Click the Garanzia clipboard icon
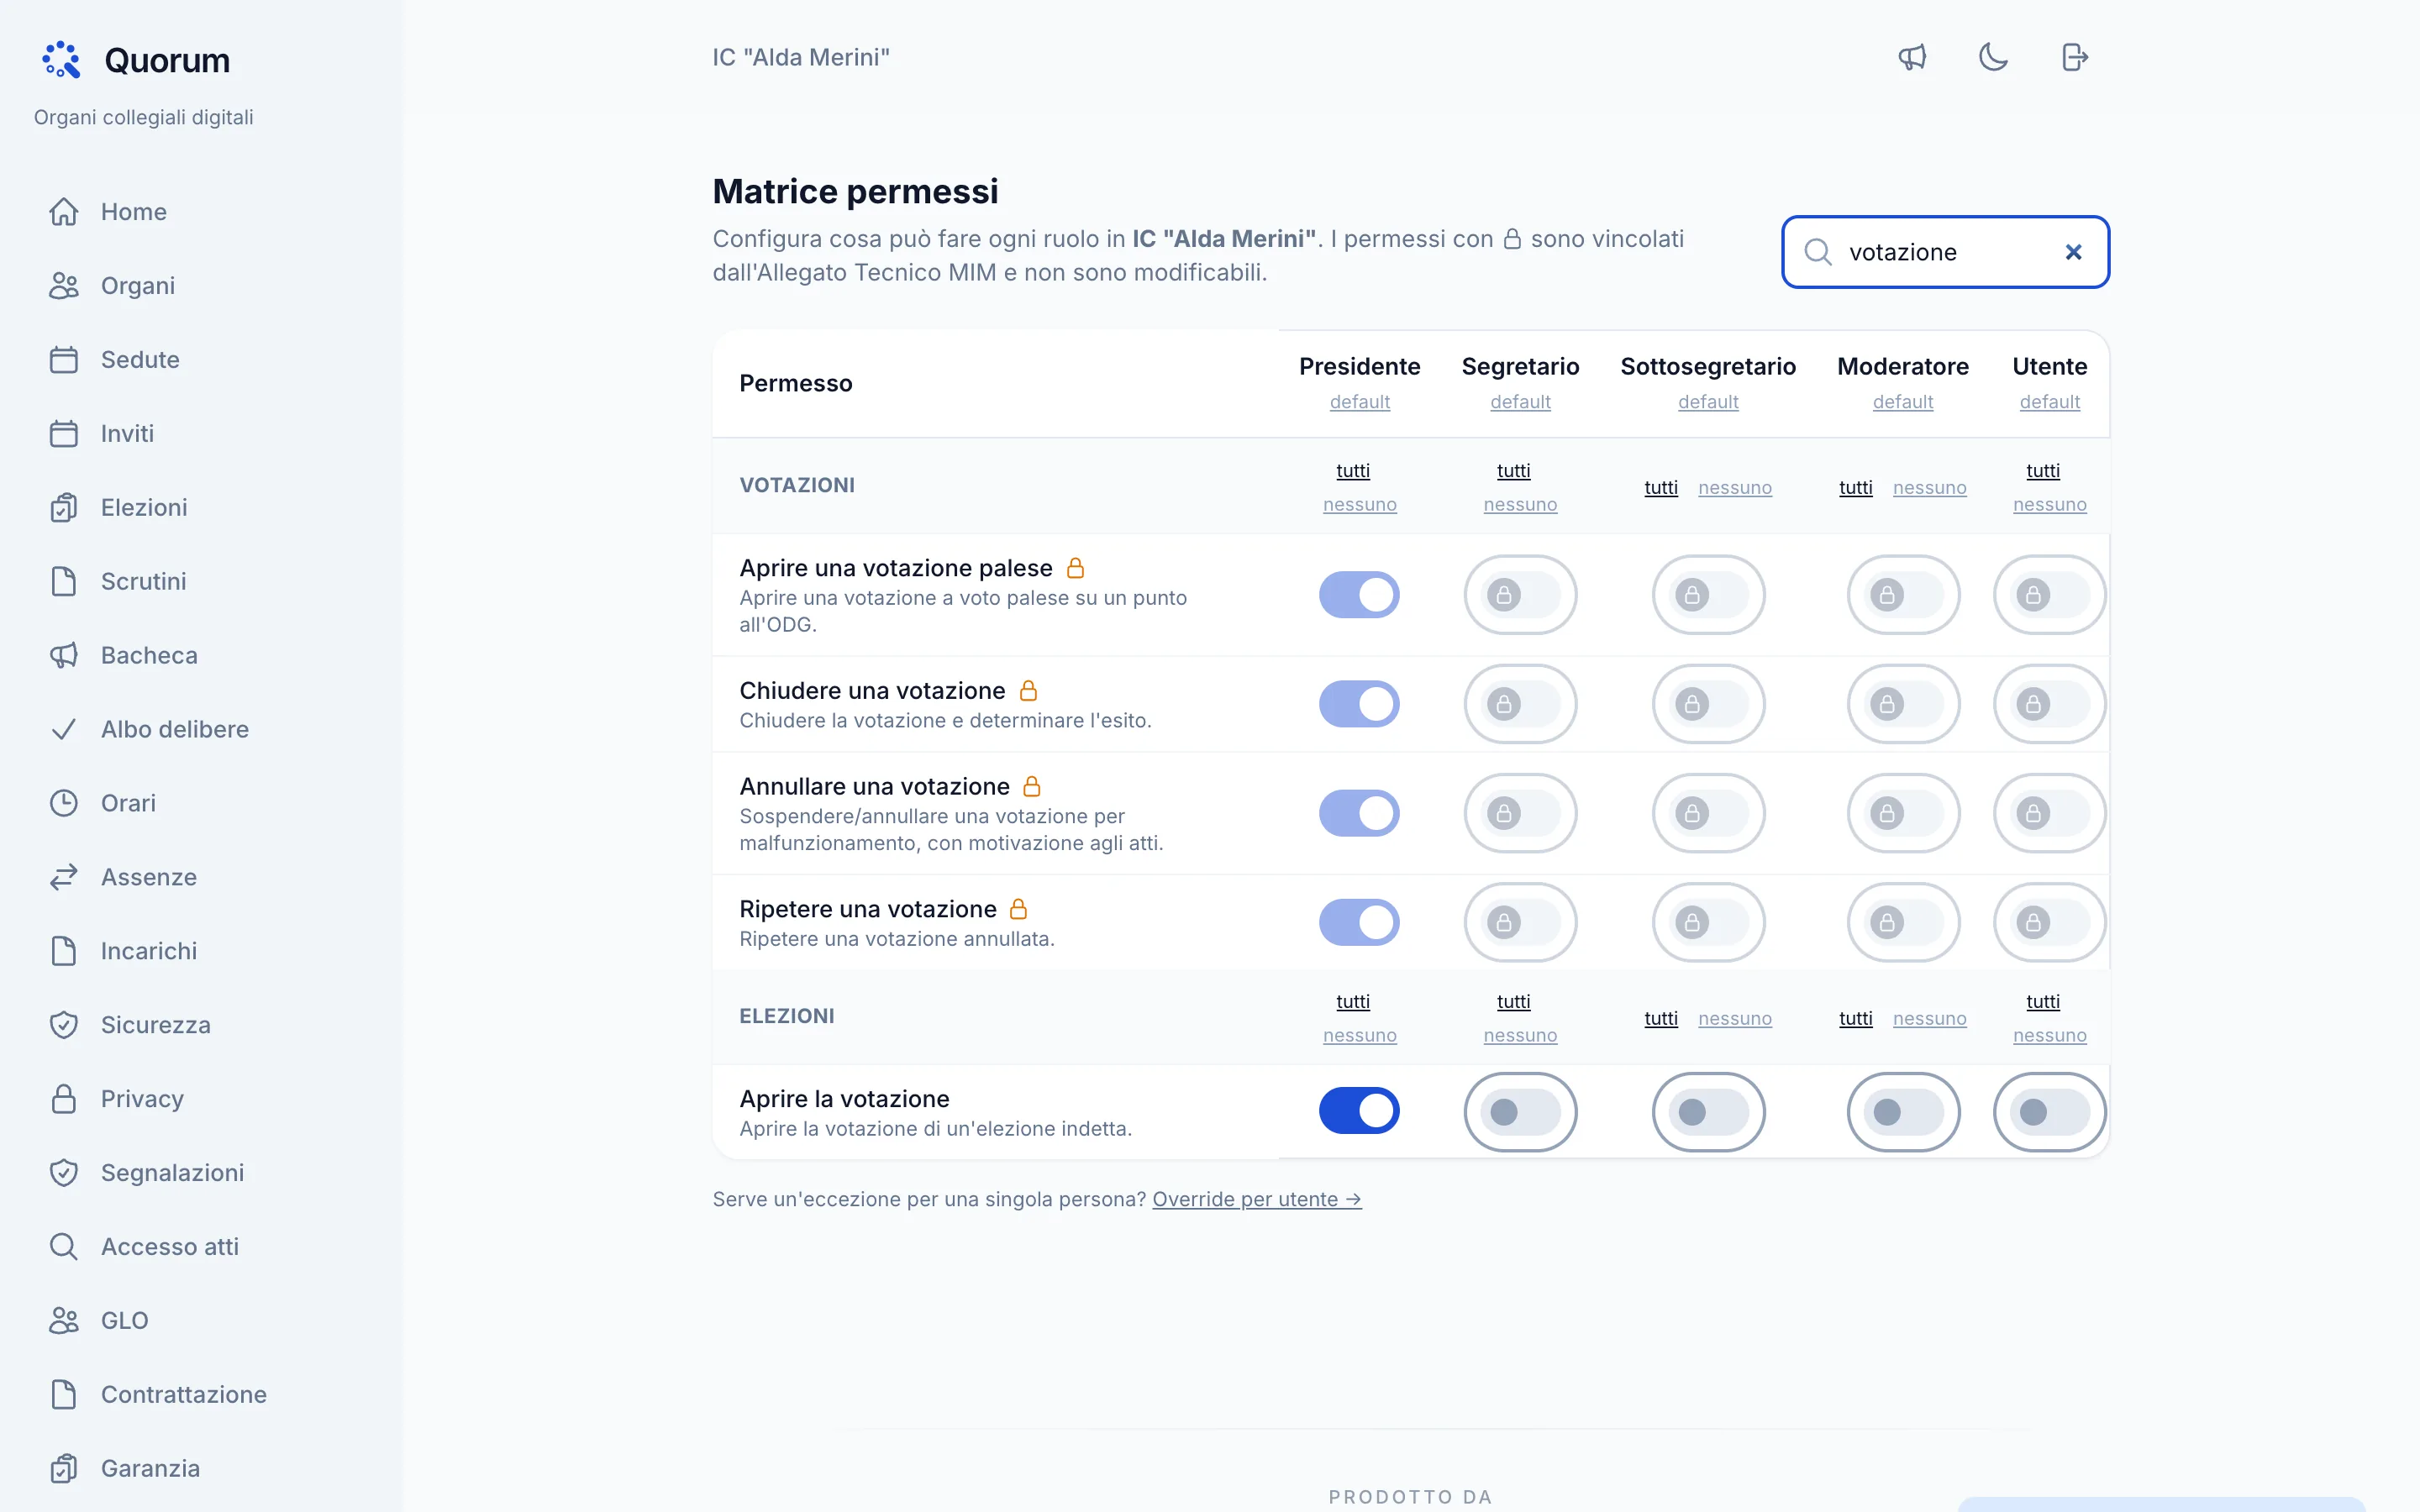Screen dimensions: 2420x1512 (x=64, y=1470)
